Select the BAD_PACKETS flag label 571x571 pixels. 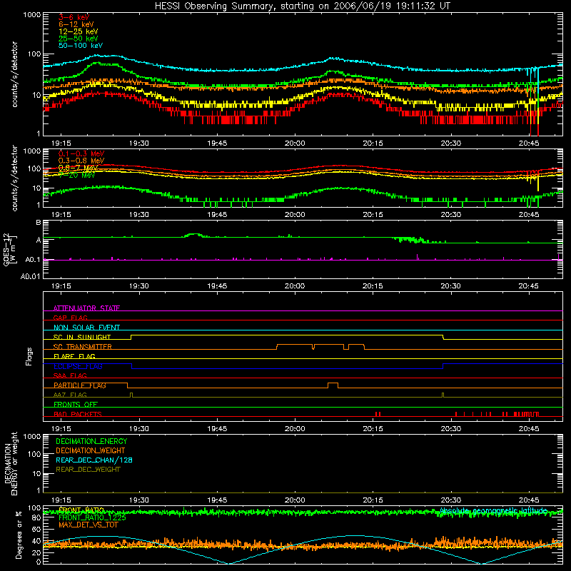pos(77,414)
